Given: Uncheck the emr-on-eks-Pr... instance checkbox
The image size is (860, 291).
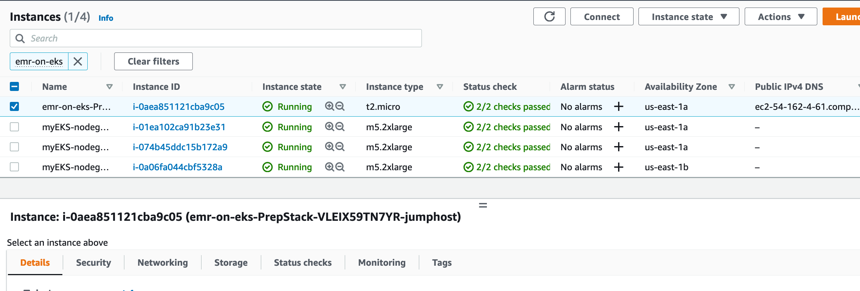Looking at the screenshot, I should [14, 106].
